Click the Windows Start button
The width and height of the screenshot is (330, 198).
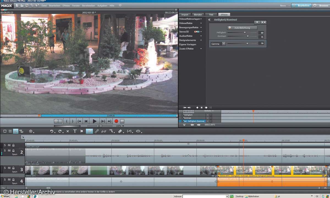coord(5,196)
